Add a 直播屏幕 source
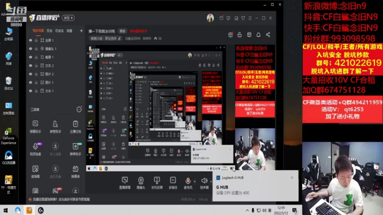The height and width of the screenshot is (215, 383). (x=125, y=183)
